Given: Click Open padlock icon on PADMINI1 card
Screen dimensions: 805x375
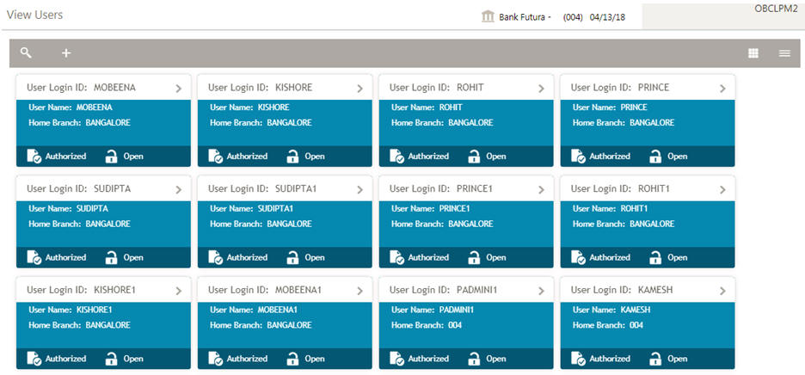Looking at the screenshot, I should point(474,359).
